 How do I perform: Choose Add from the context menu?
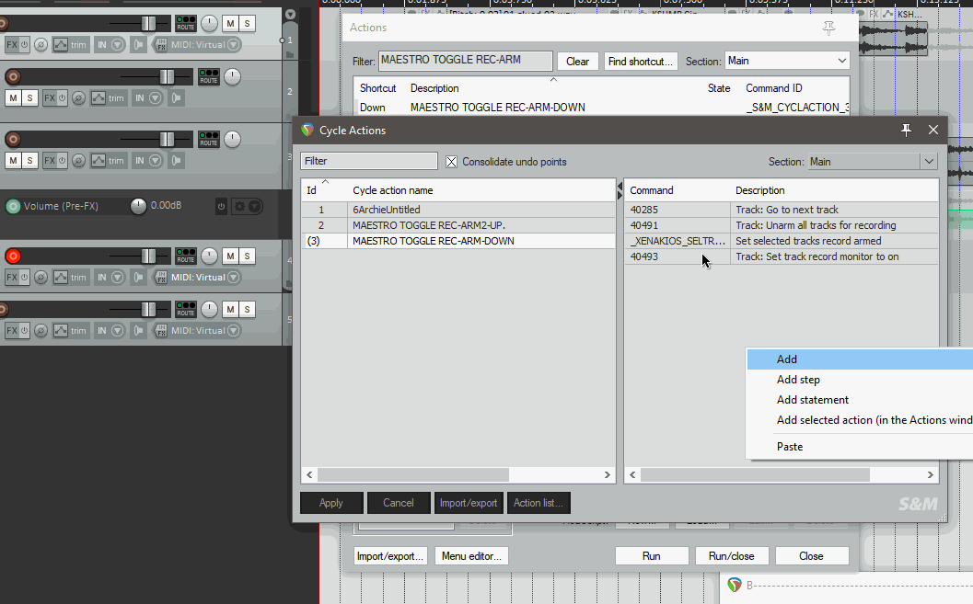coord(860,359)
